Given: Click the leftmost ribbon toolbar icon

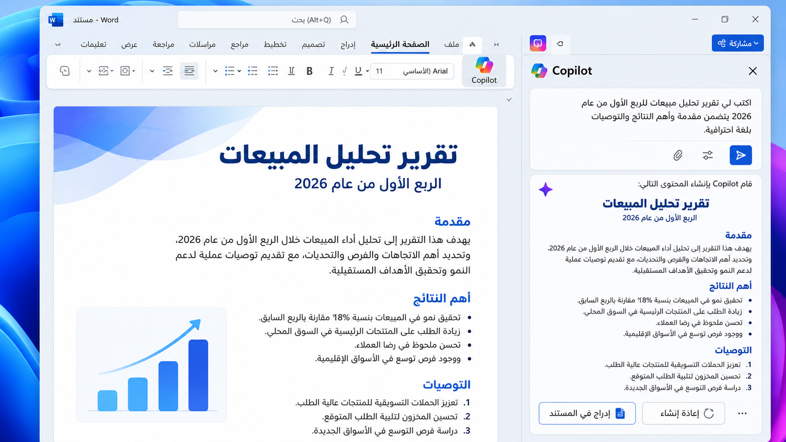Looking at the screenshot, I should tap(65, 71).
